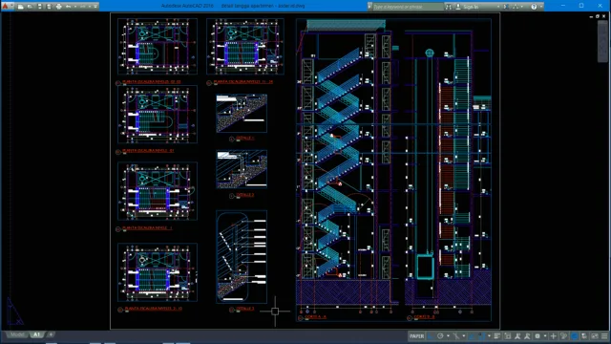Open the AutoCAD application menu logo
This screenshot has width=611, height=344.
pyautogui.click(x=6, y=7)
